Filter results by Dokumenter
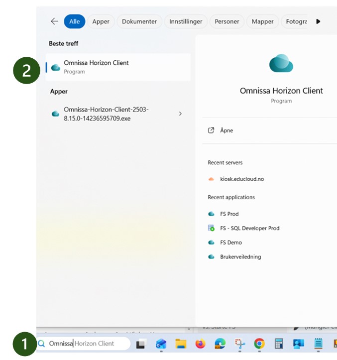 tap(139, 21)
